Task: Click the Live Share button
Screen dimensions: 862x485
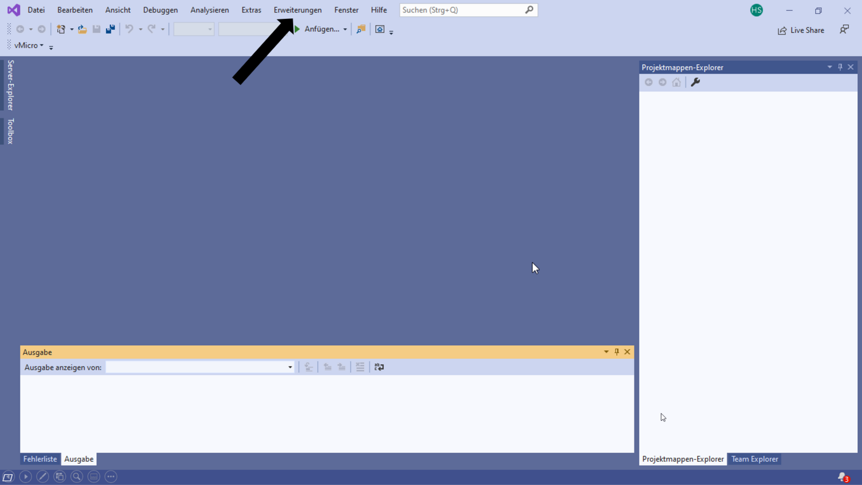Action: tap(801, 30)
